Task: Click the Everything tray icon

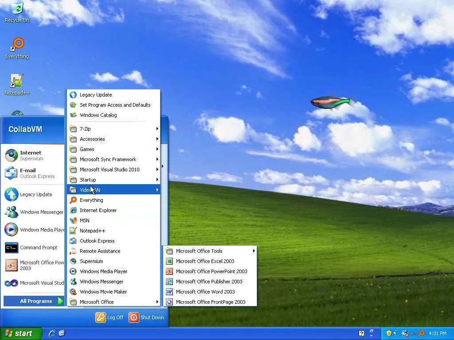Action: coord(422,333)
